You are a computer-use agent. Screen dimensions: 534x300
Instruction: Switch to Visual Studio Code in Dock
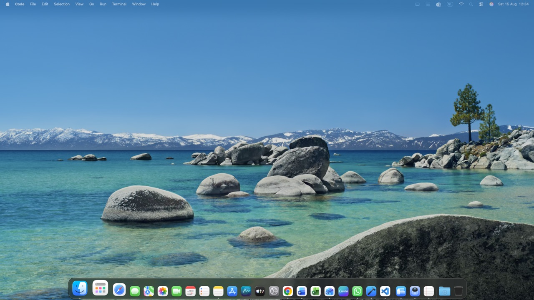(385, 291)
